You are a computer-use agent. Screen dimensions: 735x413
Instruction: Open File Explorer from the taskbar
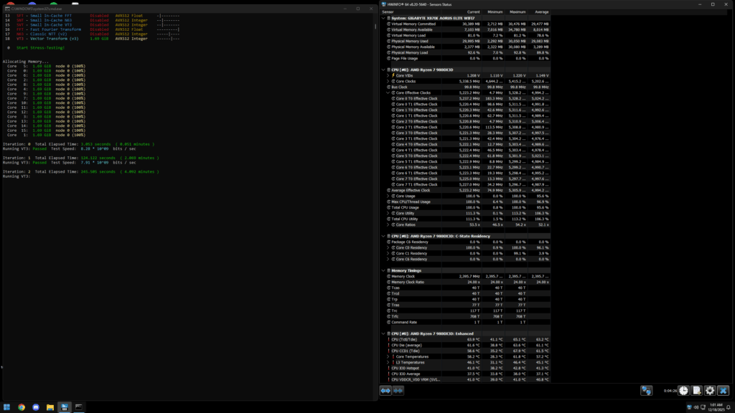[x=50, y=407]
